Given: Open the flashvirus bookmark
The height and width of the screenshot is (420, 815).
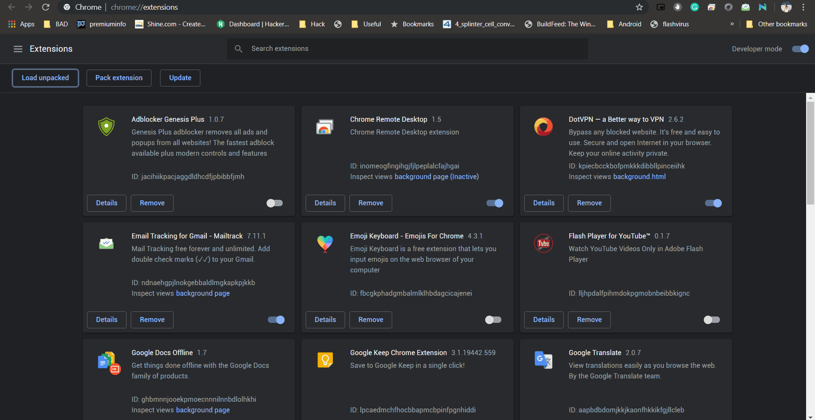Looking at the screenshot, I should coord(669,24).
